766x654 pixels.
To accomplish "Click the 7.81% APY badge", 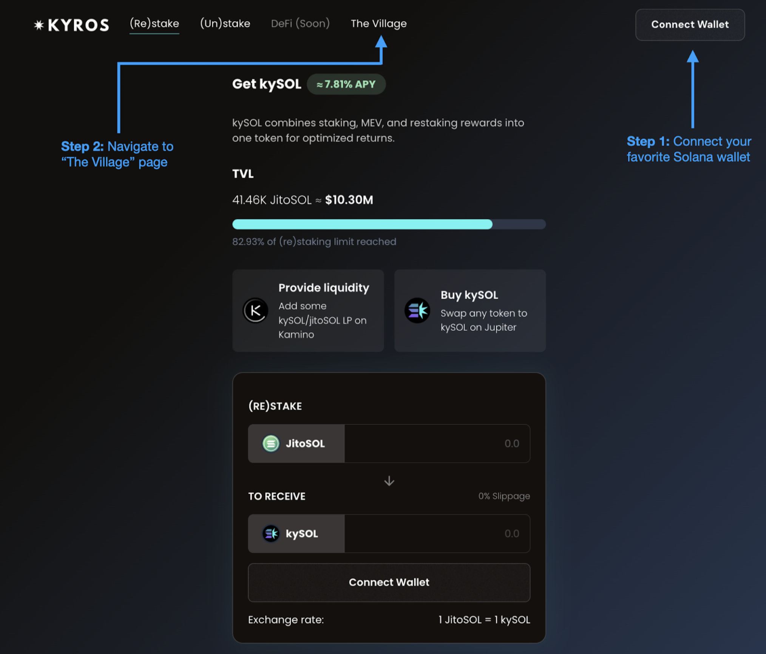I will tap(346, 84).
